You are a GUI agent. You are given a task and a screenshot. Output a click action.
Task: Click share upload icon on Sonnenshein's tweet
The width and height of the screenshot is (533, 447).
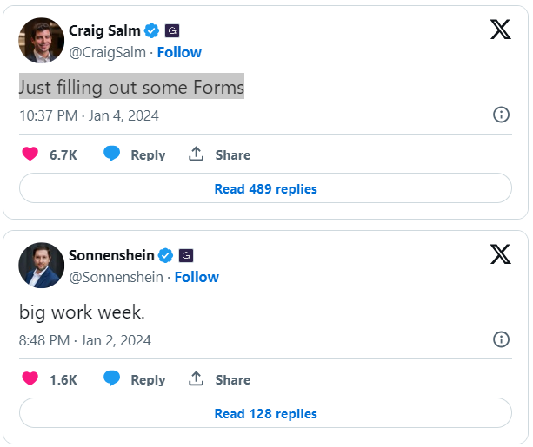(196, 378)
